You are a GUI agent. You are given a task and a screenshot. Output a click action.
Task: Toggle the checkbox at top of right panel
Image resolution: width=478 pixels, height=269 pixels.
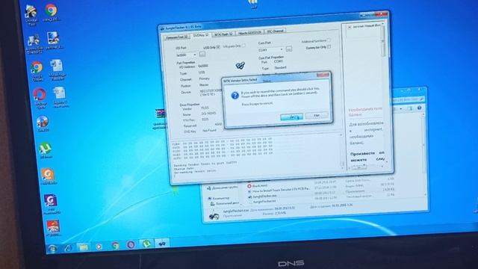click(350, 28)
